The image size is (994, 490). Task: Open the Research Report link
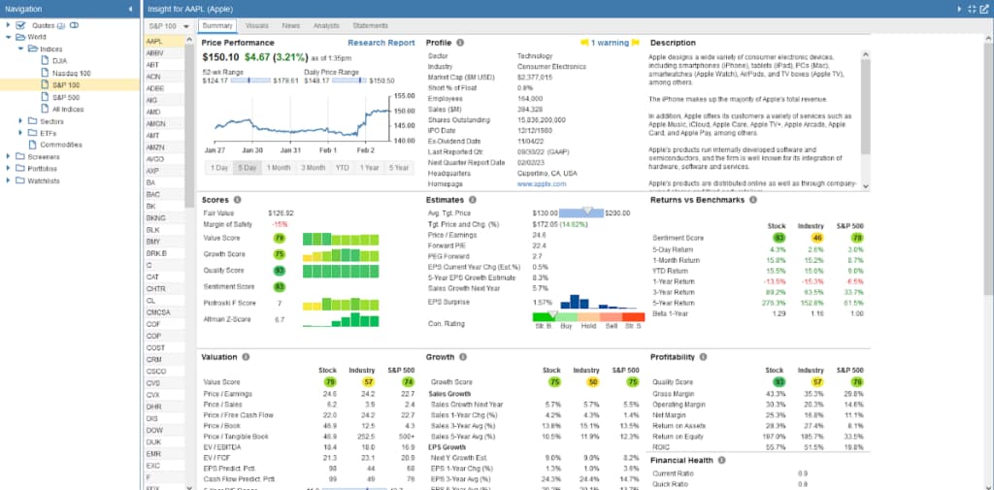pos(381,43)
